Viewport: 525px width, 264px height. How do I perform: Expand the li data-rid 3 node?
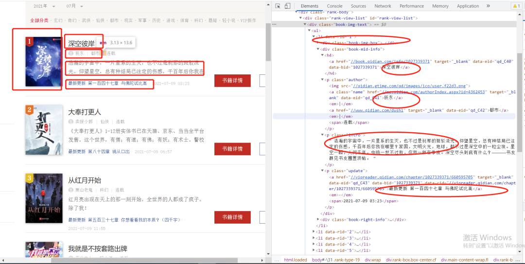click(314, 238)
